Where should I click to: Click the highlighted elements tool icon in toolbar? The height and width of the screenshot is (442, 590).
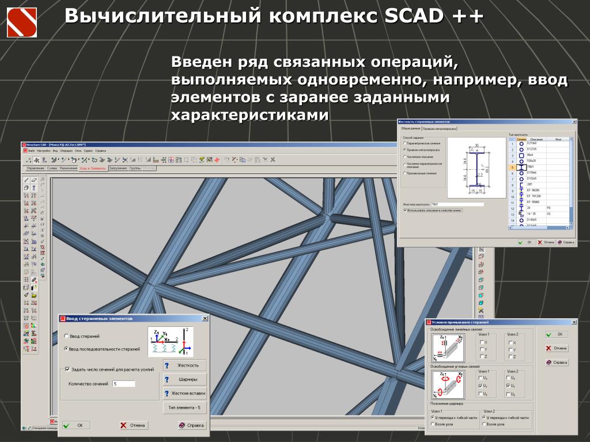(x=36, y=160)
